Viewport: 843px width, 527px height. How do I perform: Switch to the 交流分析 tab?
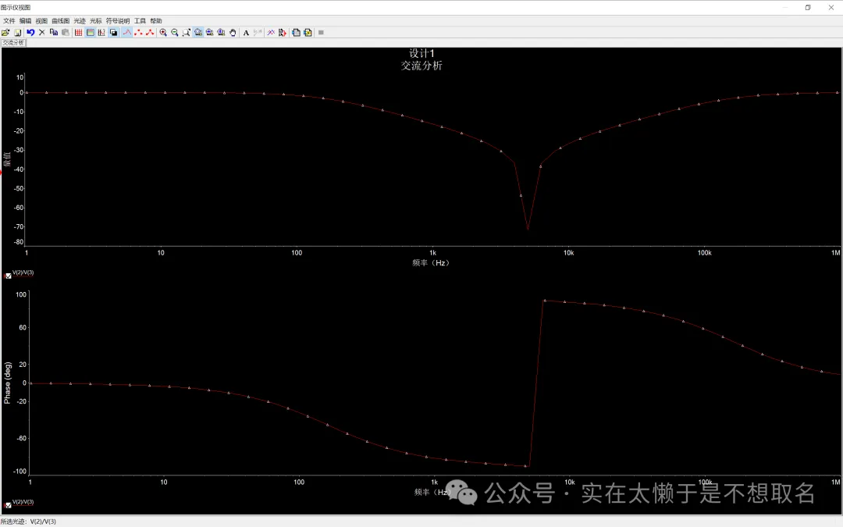coord(13,43)
